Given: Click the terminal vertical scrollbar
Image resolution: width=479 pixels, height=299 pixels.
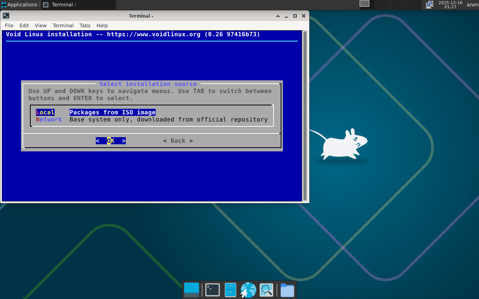Looking at the screenshot, I should pos(305,116).
